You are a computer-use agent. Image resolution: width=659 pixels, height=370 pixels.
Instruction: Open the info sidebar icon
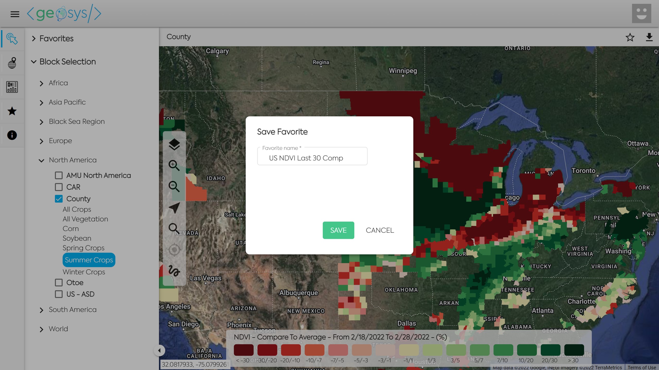click(12, 135)
